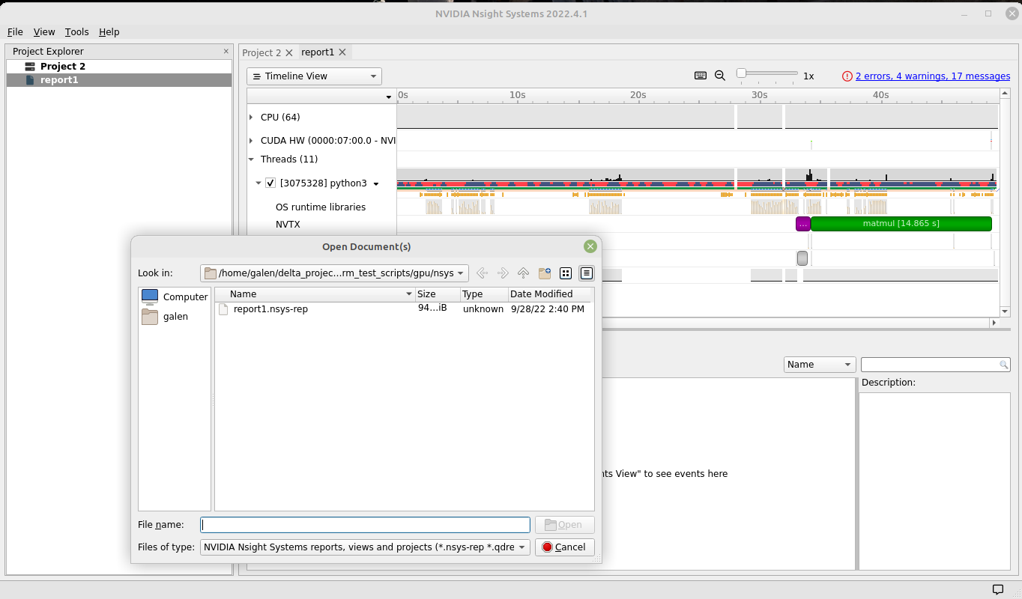The height and width of the screenshot is (599, 1022).
Task: Click chat bubble icon in status bar
Action: tap(998, 589)
